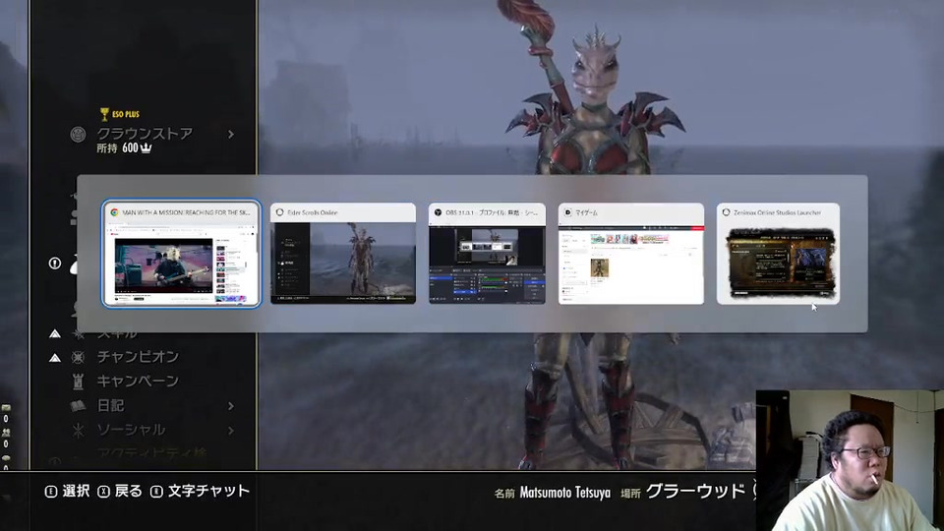Image resolution: width=944 pixels, height=531 pixels.
Task: Click the マイゲーム window title icon
Action: (567, 212)
